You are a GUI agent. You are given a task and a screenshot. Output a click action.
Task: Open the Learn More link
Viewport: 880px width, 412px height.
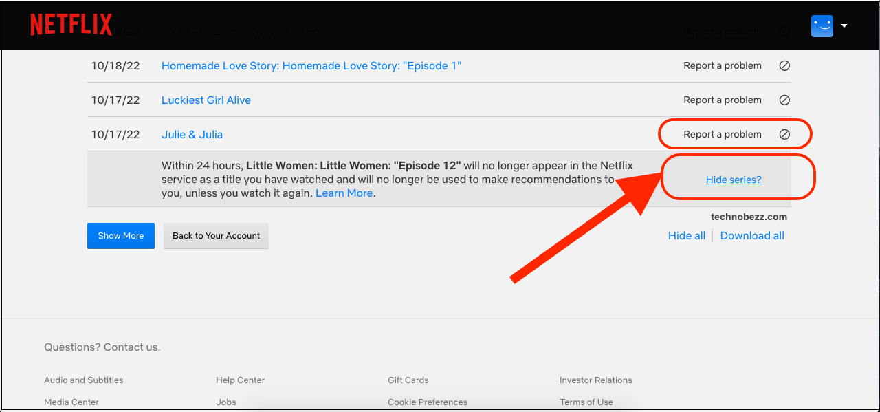[344, 193]
